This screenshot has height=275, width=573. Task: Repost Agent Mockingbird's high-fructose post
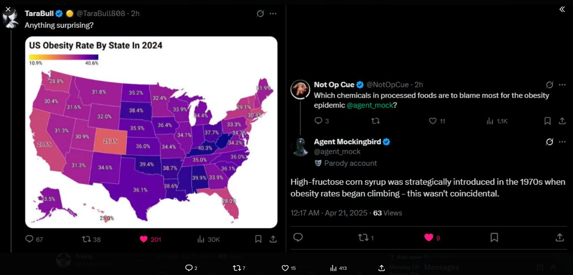click(x=363, y=238)
